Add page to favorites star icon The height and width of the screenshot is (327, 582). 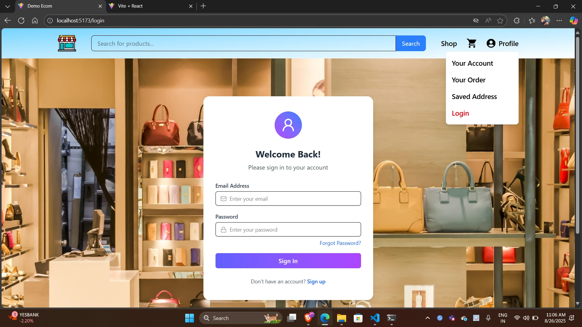(x=500, y=20)
